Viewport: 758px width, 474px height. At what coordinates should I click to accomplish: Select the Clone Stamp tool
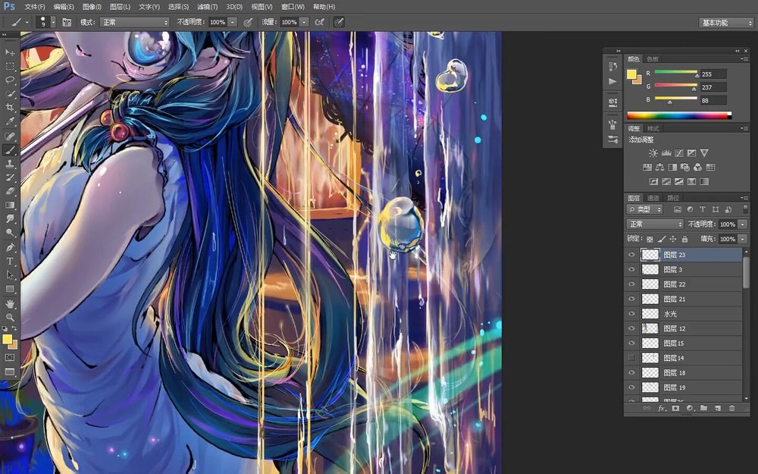[10, 164]
